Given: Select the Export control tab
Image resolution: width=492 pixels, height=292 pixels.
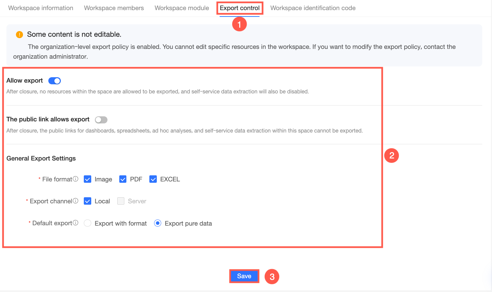Looking at the screenshot, I should (x=240, y=8).
